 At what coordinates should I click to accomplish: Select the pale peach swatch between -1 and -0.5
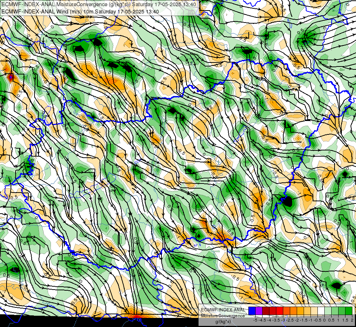[x=314, y=311]
